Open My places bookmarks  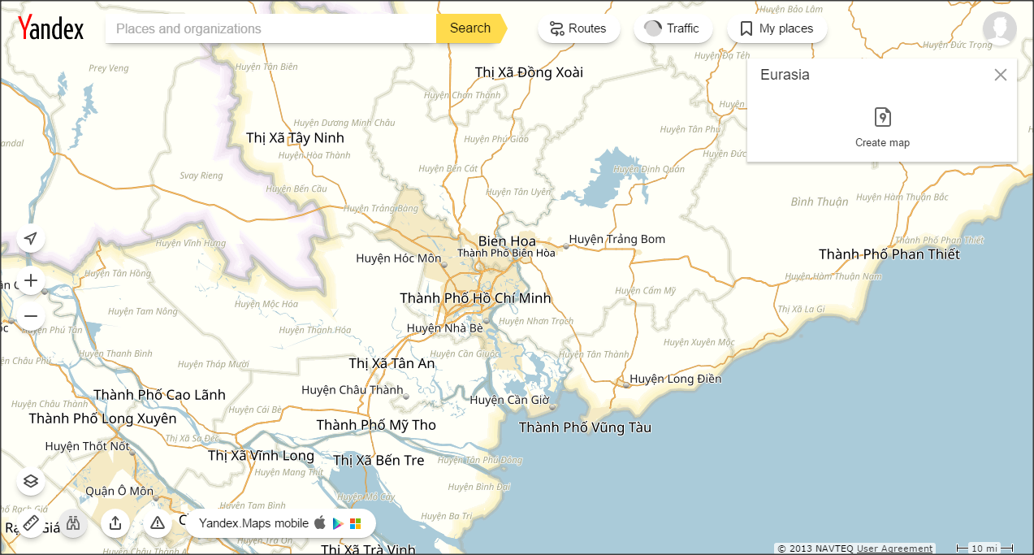[x=777, y=28]
